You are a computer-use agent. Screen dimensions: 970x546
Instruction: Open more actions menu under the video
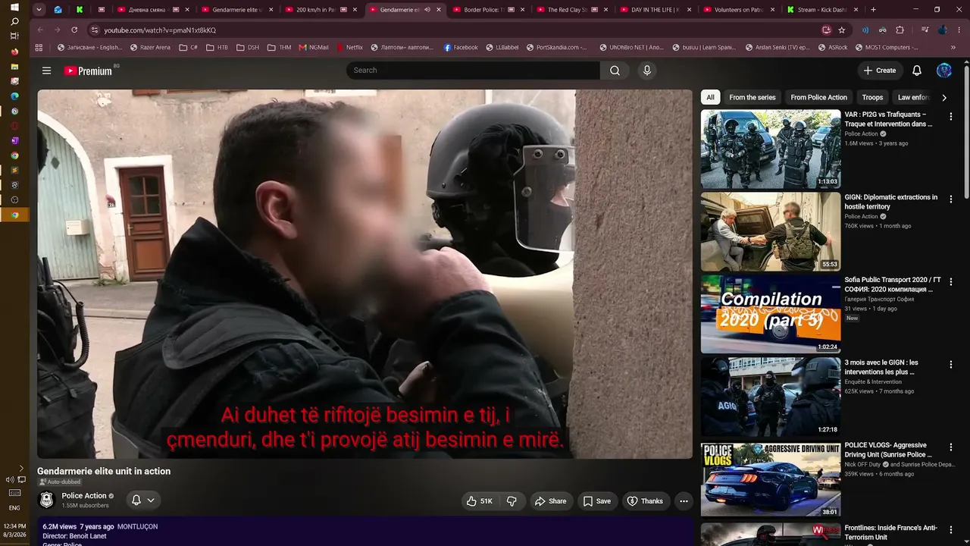[684, 501]
